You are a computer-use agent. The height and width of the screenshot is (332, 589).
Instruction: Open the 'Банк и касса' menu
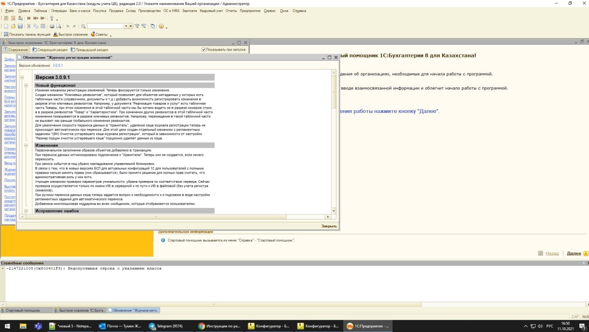(80, 11)
